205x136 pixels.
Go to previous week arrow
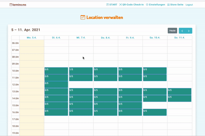[182, 31]
